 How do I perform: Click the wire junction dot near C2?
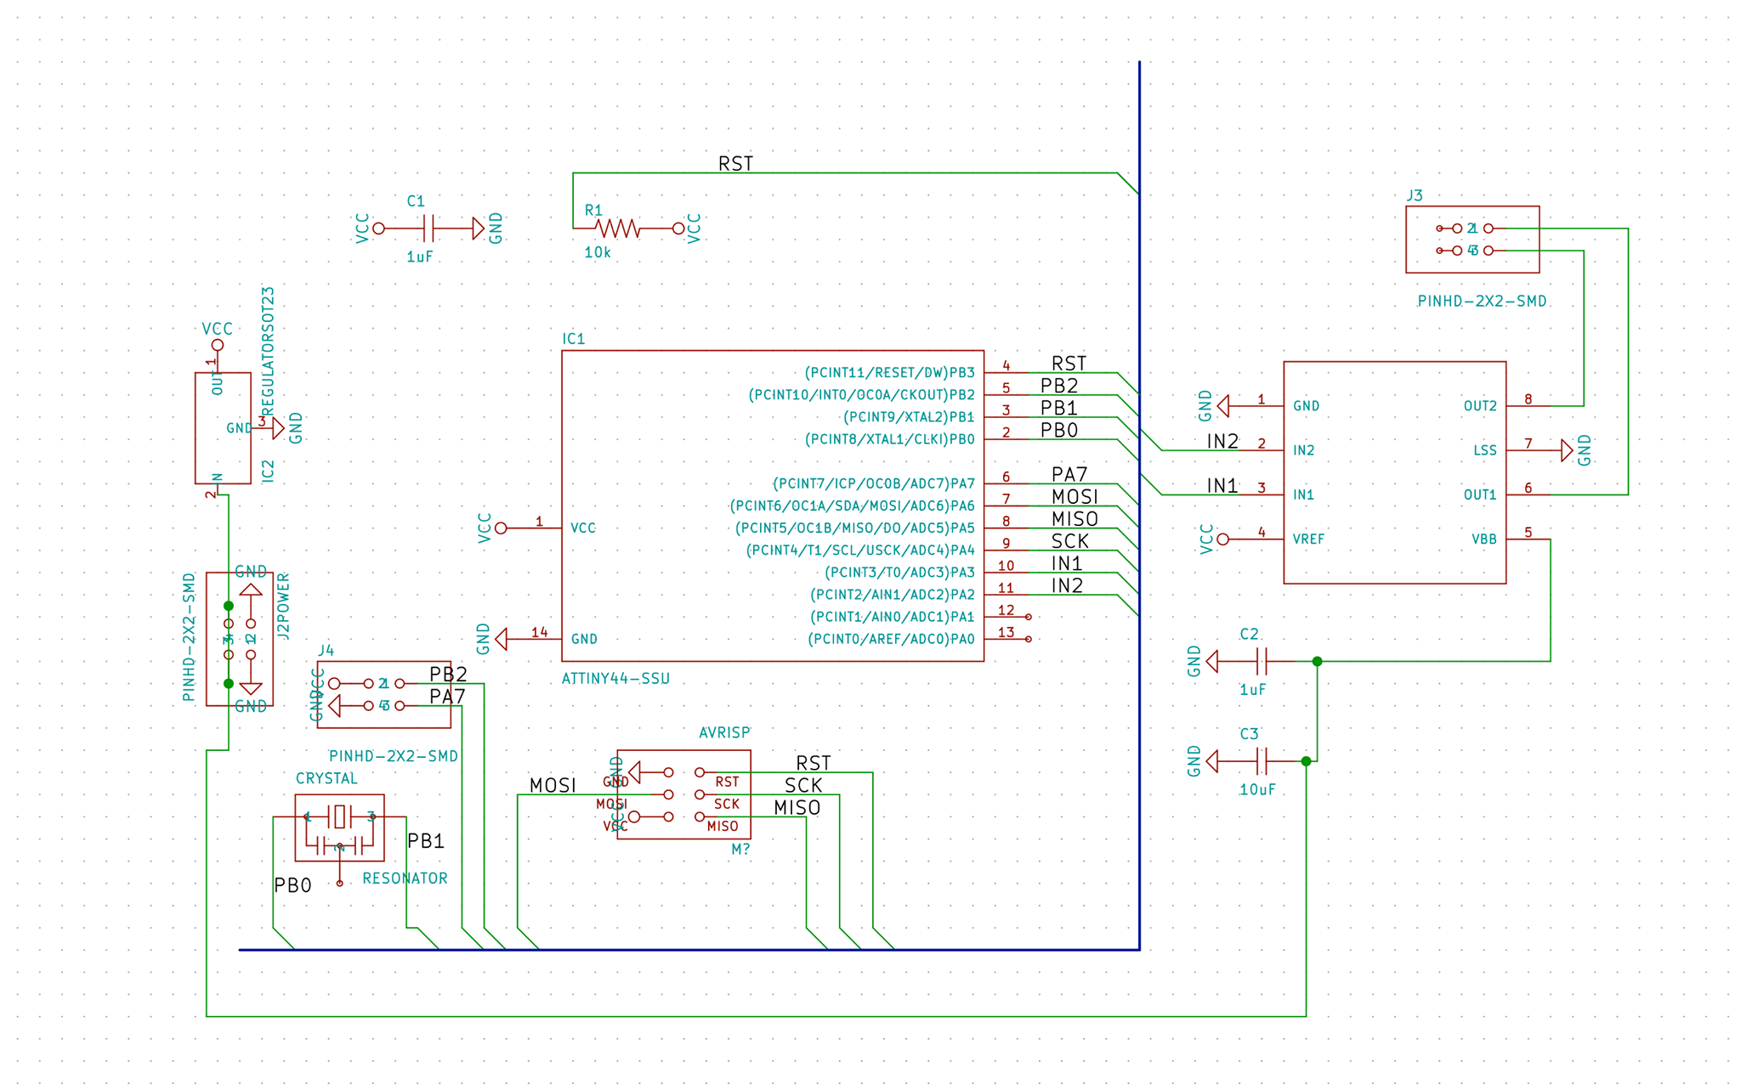1317,661
